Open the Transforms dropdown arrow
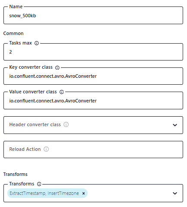This screenshot has width=187, height=207. click(x=175, y=193)
